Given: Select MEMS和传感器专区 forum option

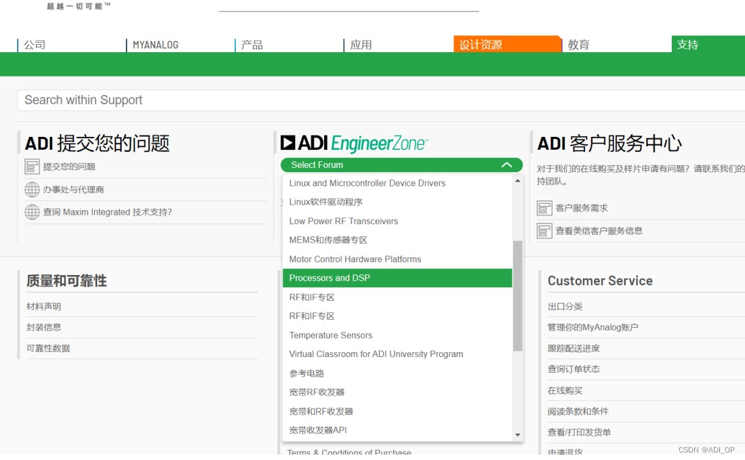Looking at the screenshot, I should (x=397, y=241).
